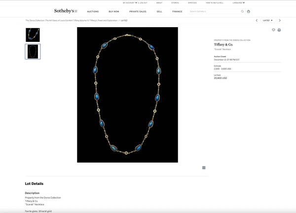Open the Sell menu
This screenshot has height=213, width=296.
click(x=159, y=11)
